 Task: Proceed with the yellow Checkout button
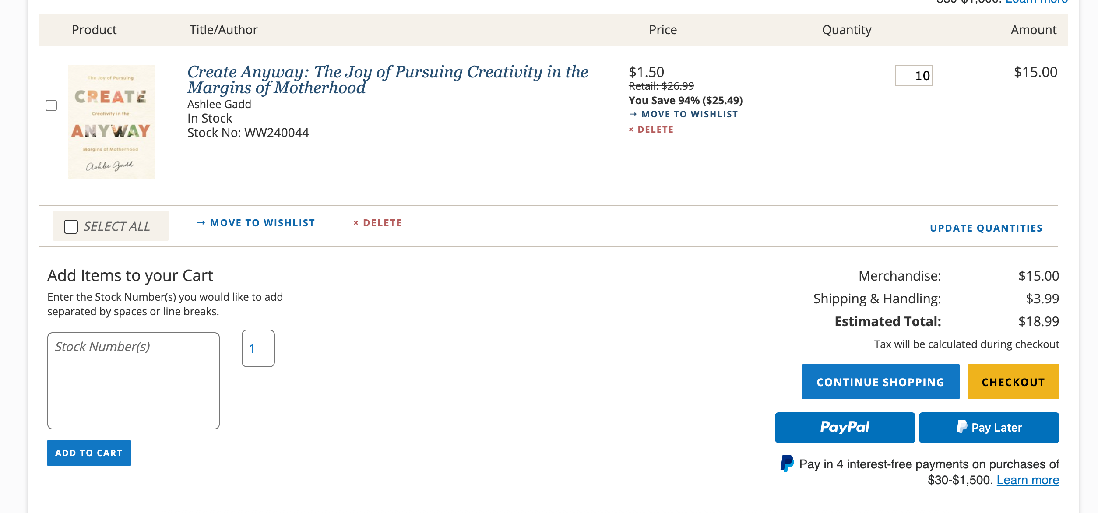[x=1013, y=382]
